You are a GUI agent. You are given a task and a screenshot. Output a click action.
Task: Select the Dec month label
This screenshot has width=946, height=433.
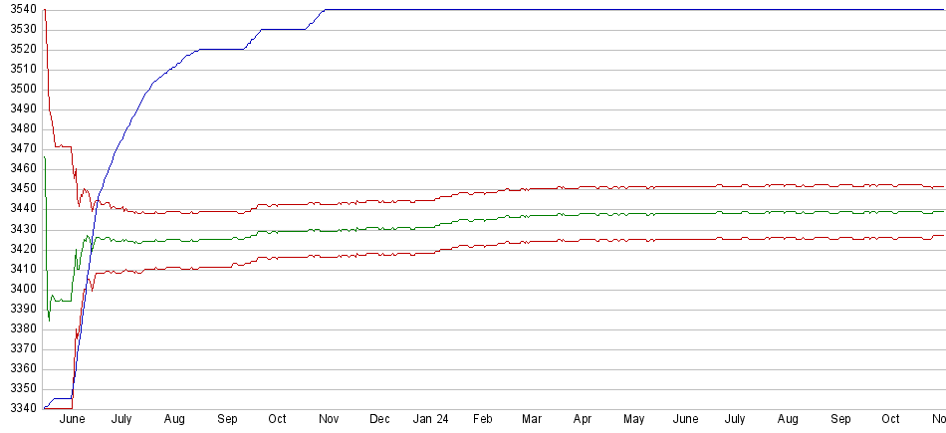(379, 420)
